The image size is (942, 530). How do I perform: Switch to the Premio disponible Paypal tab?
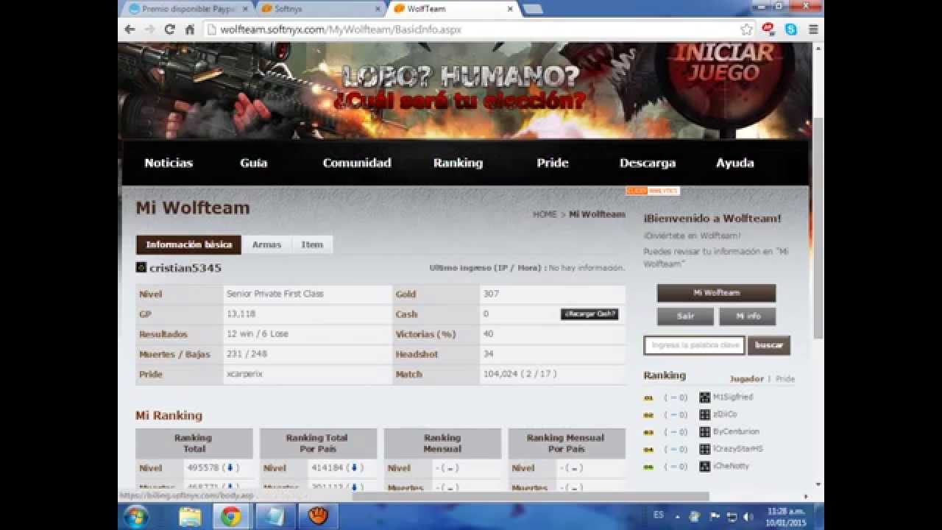tap(188, 9)
